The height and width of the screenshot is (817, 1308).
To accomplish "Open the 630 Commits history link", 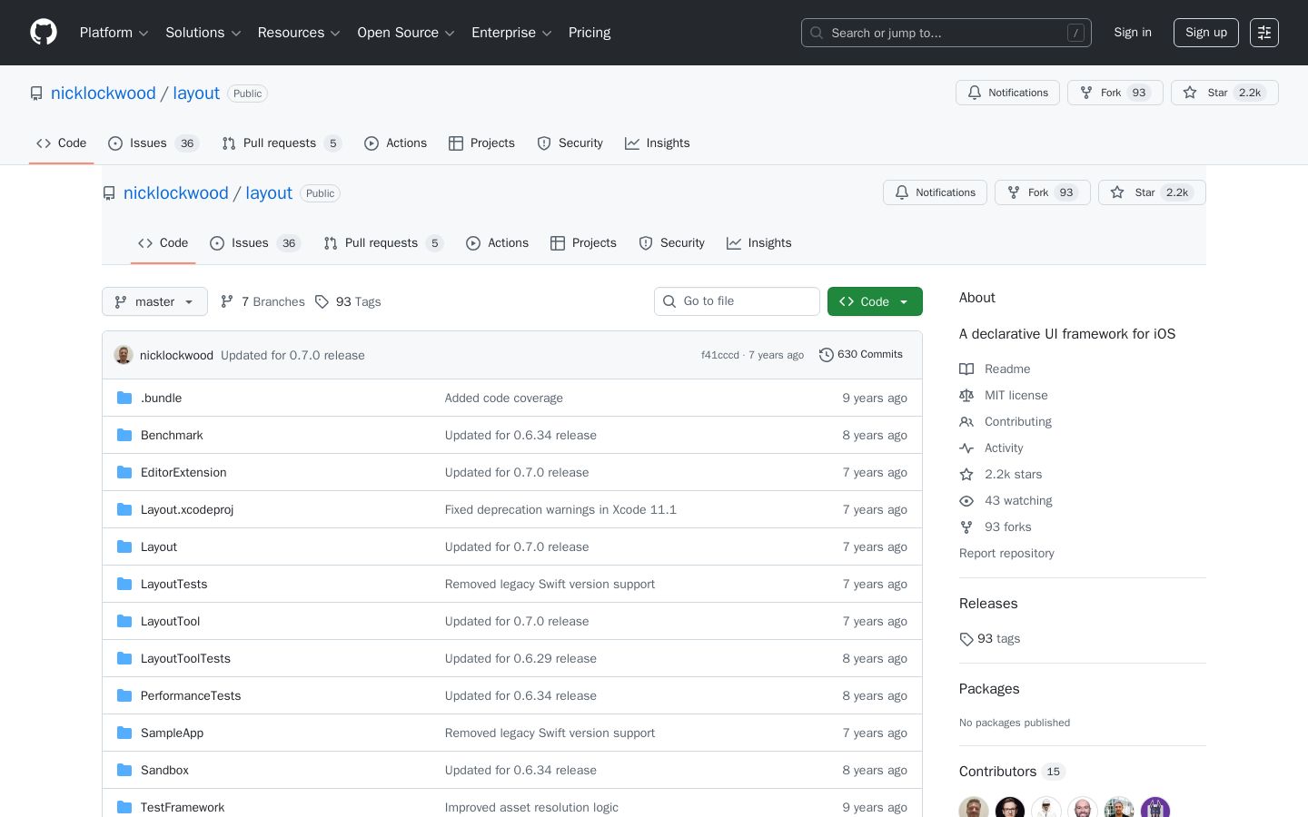I will tap(861, 355).
